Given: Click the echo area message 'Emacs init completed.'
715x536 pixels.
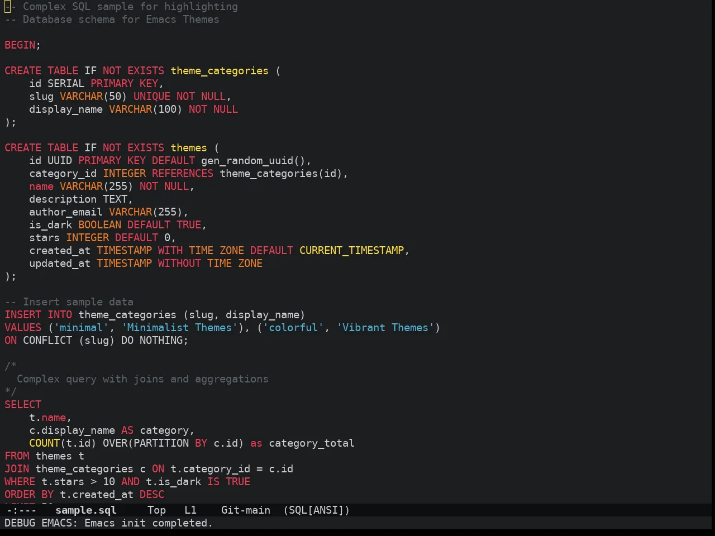Looking at the screenshot, I should pyautogui.click(x=149, y=523).
